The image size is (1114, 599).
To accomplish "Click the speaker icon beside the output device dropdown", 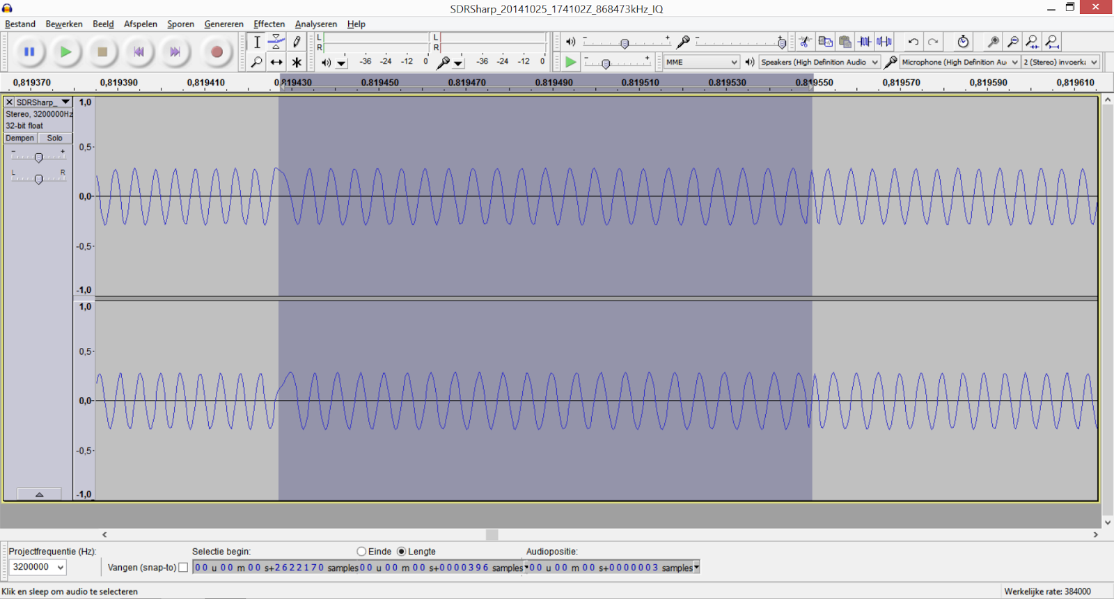I will coord(750,62).
